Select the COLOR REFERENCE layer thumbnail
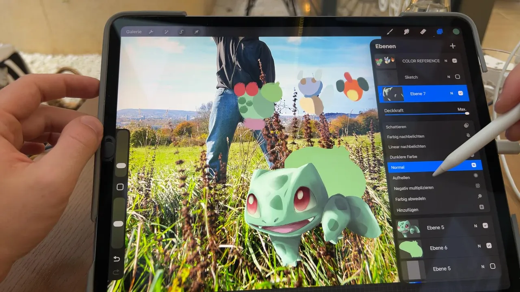Image resolution: width=520 pixels, height=292 pixels. coord(385,61)
